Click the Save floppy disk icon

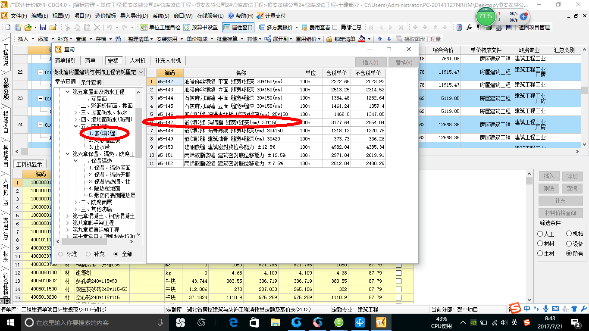[43, 27]
